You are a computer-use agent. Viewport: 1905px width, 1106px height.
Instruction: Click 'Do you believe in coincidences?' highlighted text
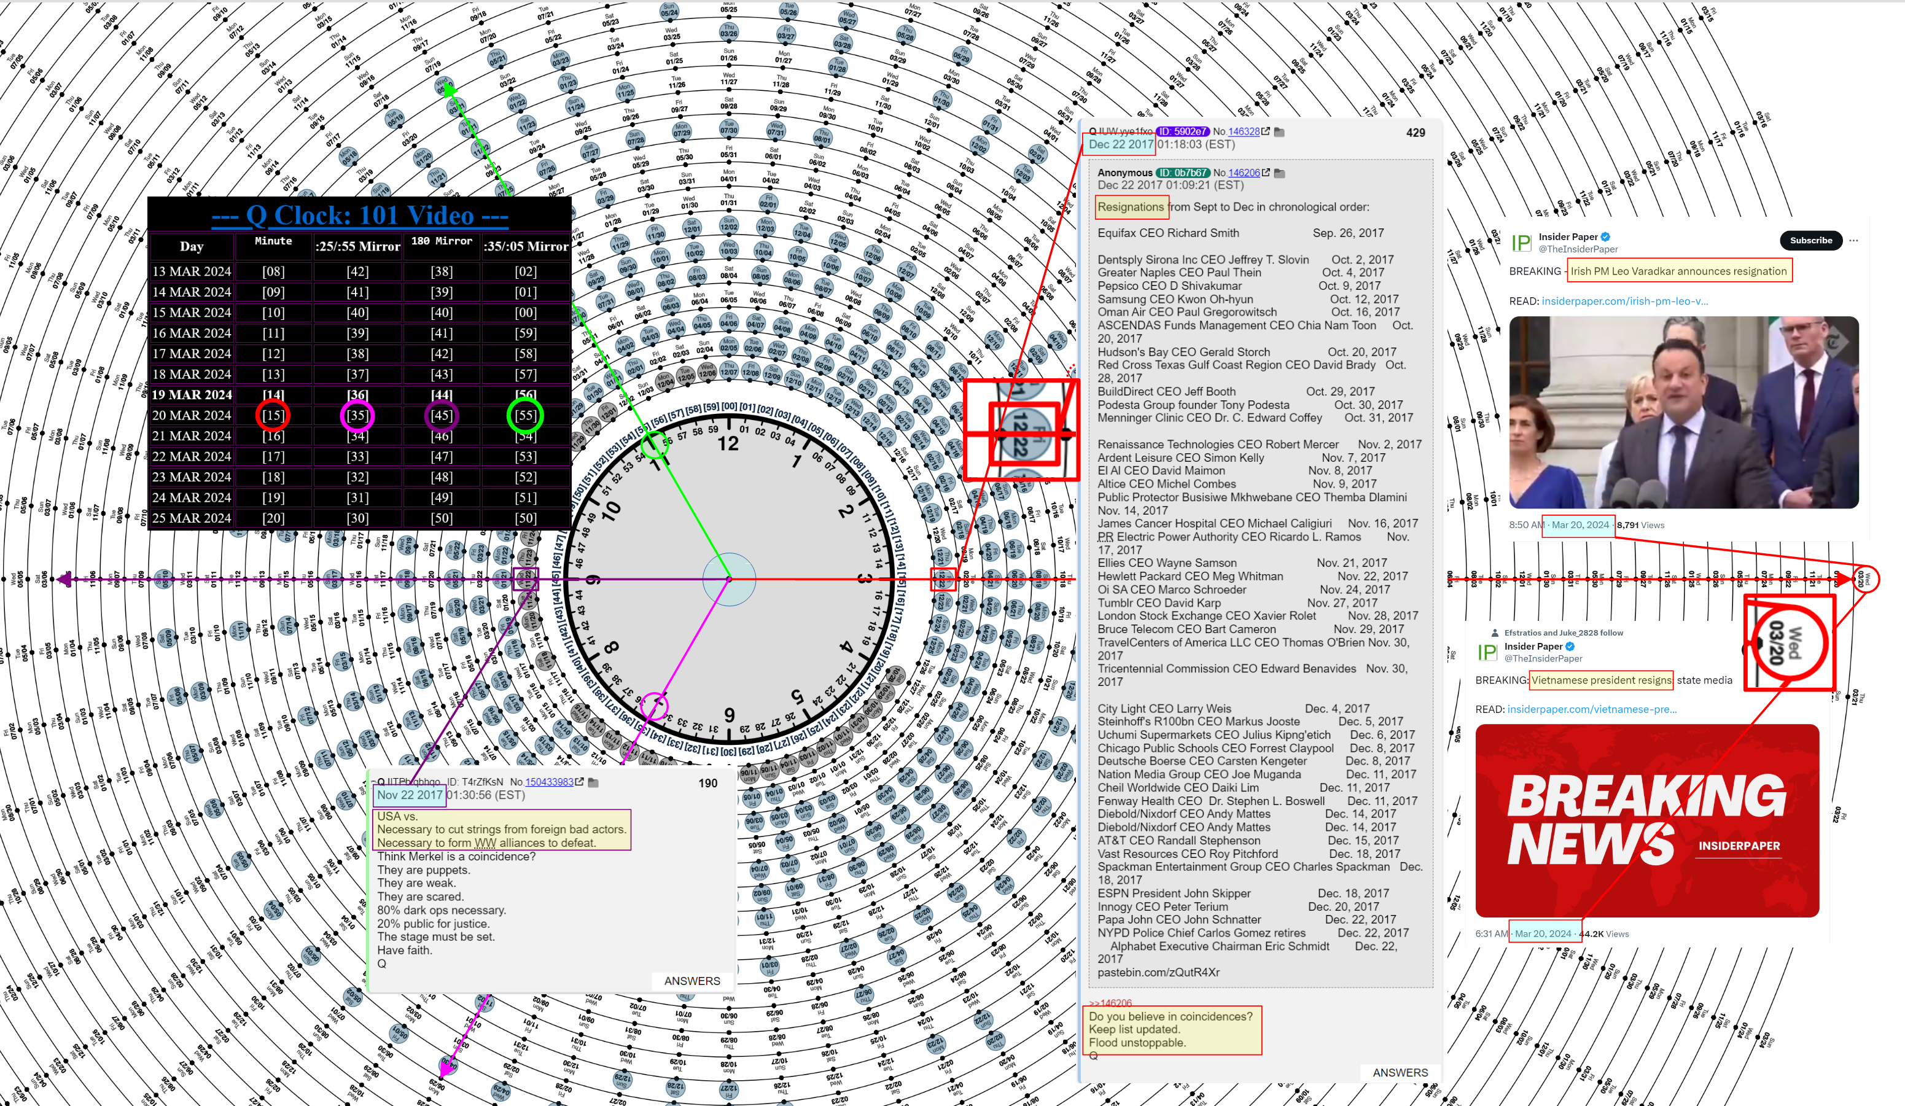[x=1171, y=1016]
